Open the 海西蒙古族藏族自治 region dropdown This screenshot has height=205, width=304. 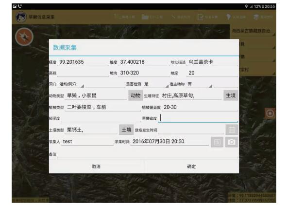click(x=252, y=32)
